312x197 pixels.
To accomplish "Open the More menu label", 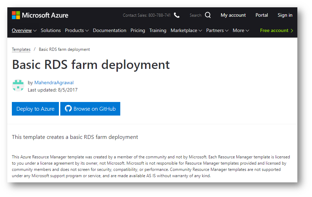I will (238, 30).
